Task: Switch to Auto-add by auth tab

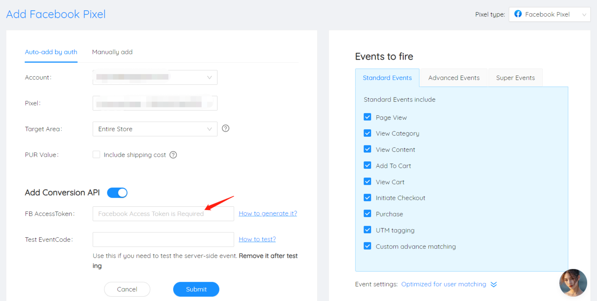Action: (x=51, y=52)
